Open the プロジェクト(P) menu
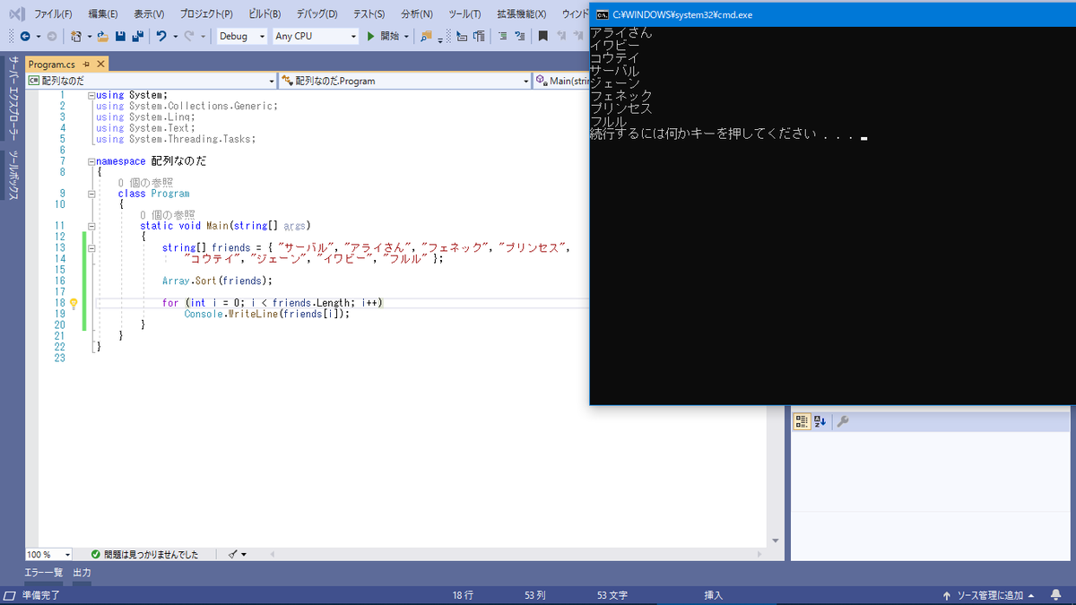Image resolution: width=1076 pixels, height=605 pixels. 206,14
